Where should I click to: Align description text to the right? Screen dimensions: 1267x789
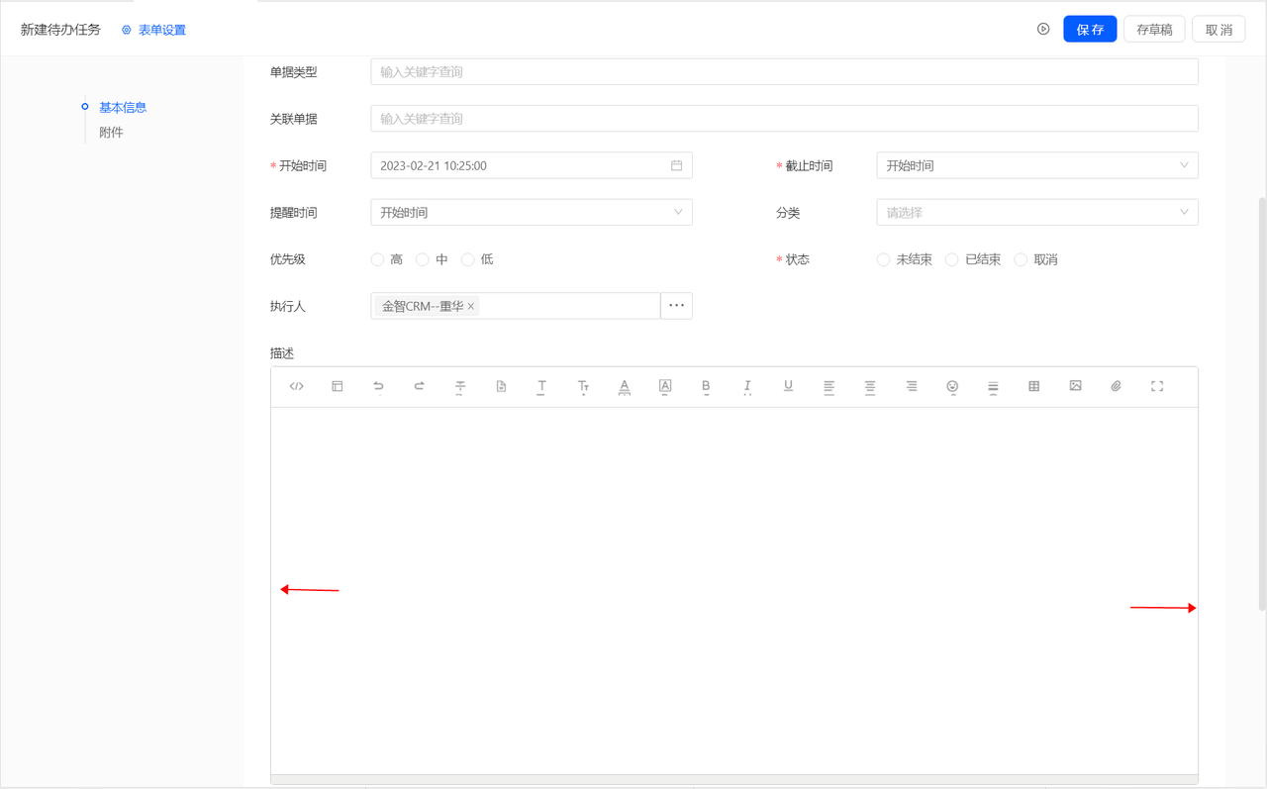point(912,386)
